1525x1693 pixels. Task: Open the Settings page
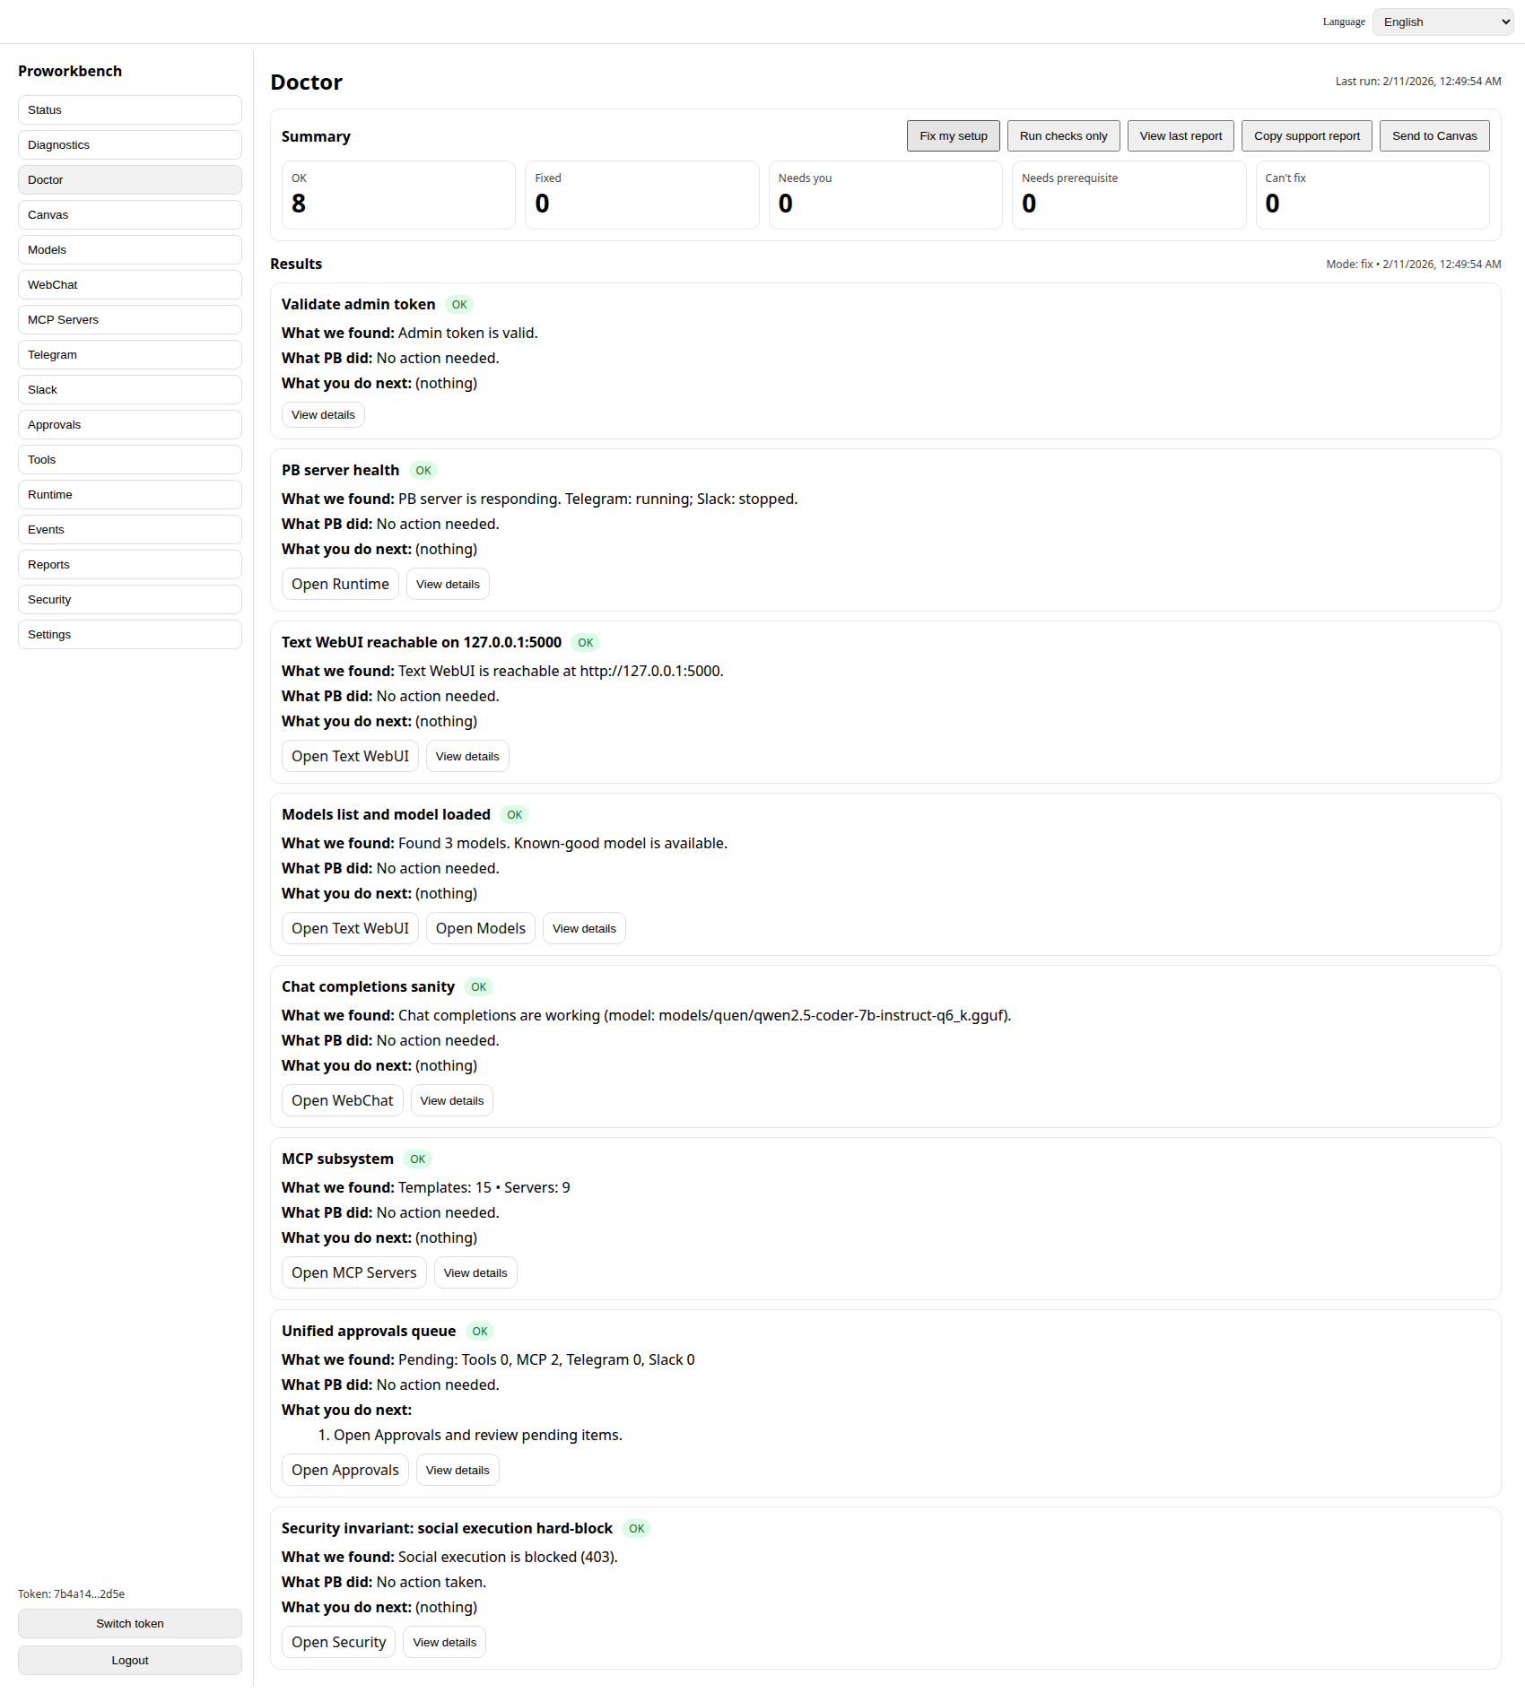coord(130,635)
